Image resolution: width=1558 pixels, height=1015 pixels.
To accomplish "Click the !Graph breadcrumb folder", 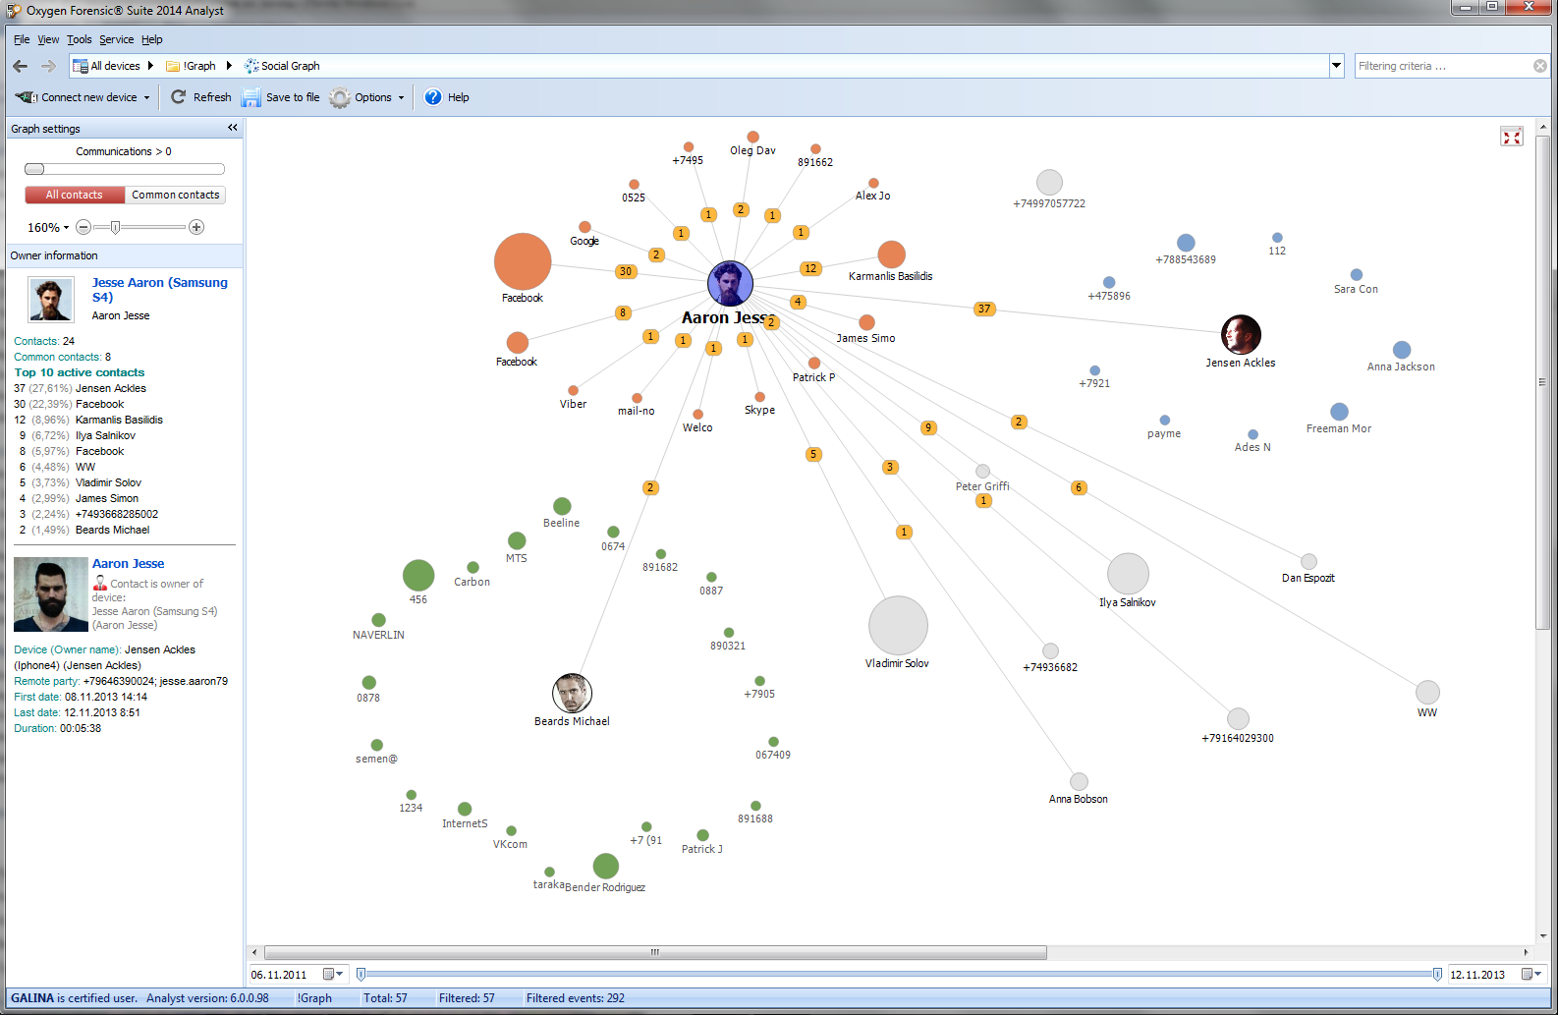I will 191,66.
